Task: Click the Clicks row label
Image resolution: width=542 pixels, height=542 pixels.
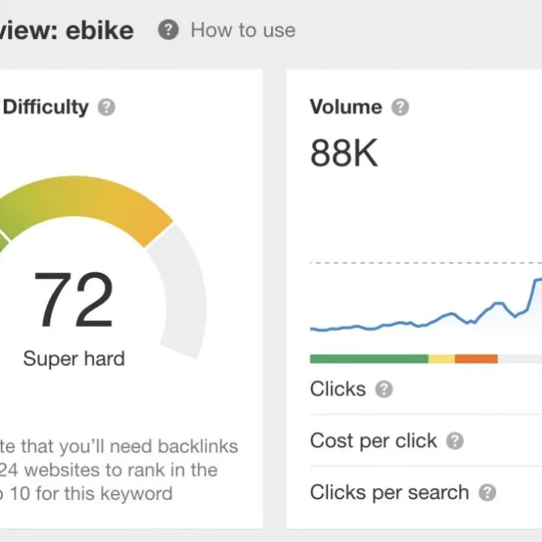Action: pos(338,389)
